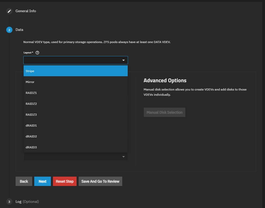The image size is (265, 208).
Task: Choose Mirror layout option
Action: (x=76, y=82)
